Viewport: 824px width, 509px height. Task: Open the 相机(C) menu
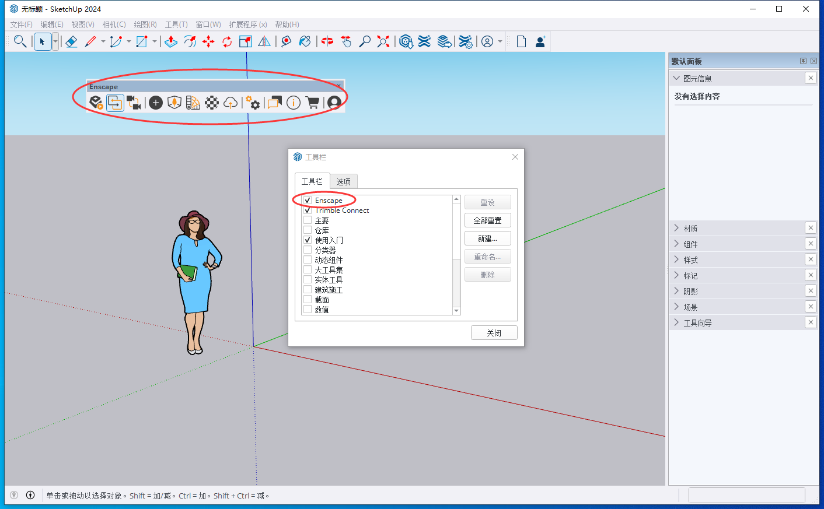114,24
